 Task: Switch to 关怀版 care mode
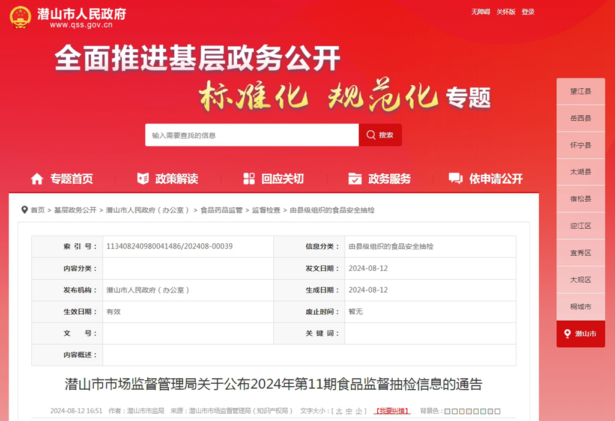[x=506, y=12]
